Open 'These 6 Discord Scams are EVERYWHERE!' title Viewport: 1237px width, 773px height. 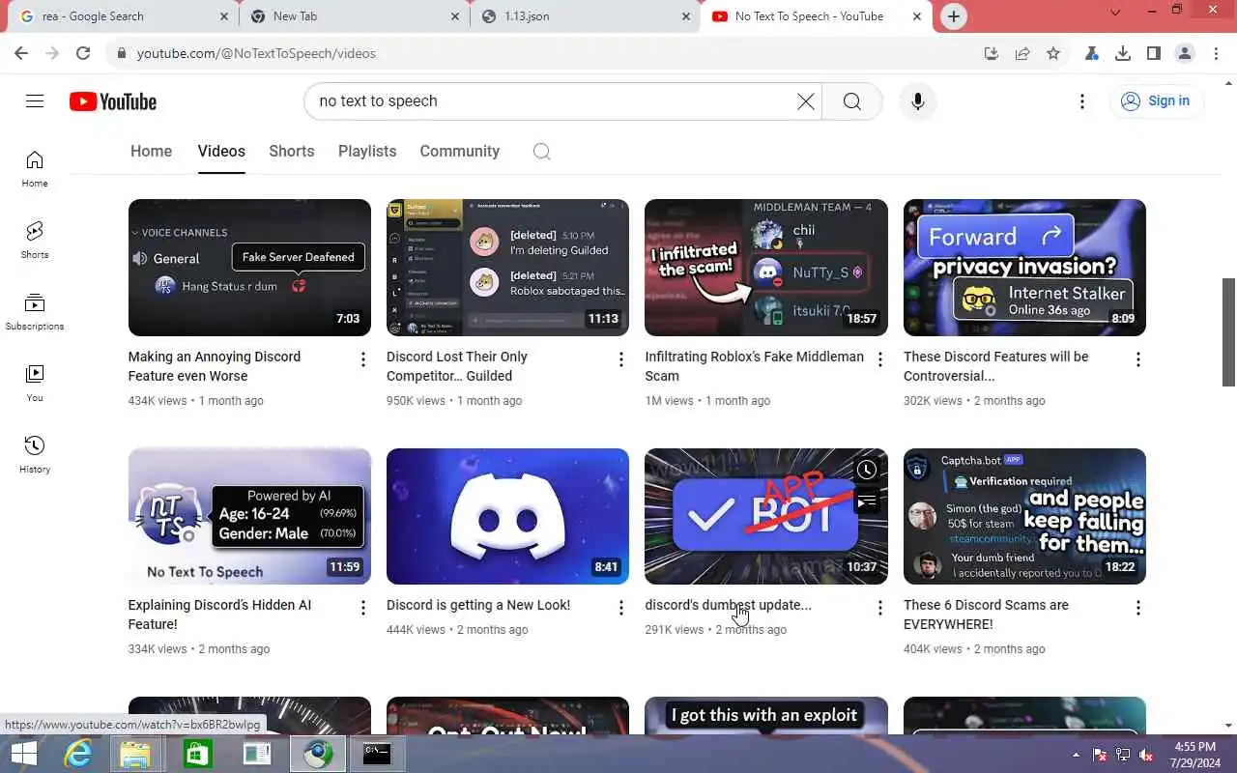(x=986, y=615)
